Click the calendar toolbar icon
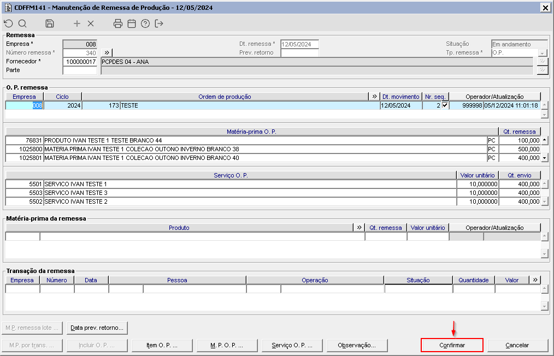This screenshot has height=356, width=554. pos(132,23)
